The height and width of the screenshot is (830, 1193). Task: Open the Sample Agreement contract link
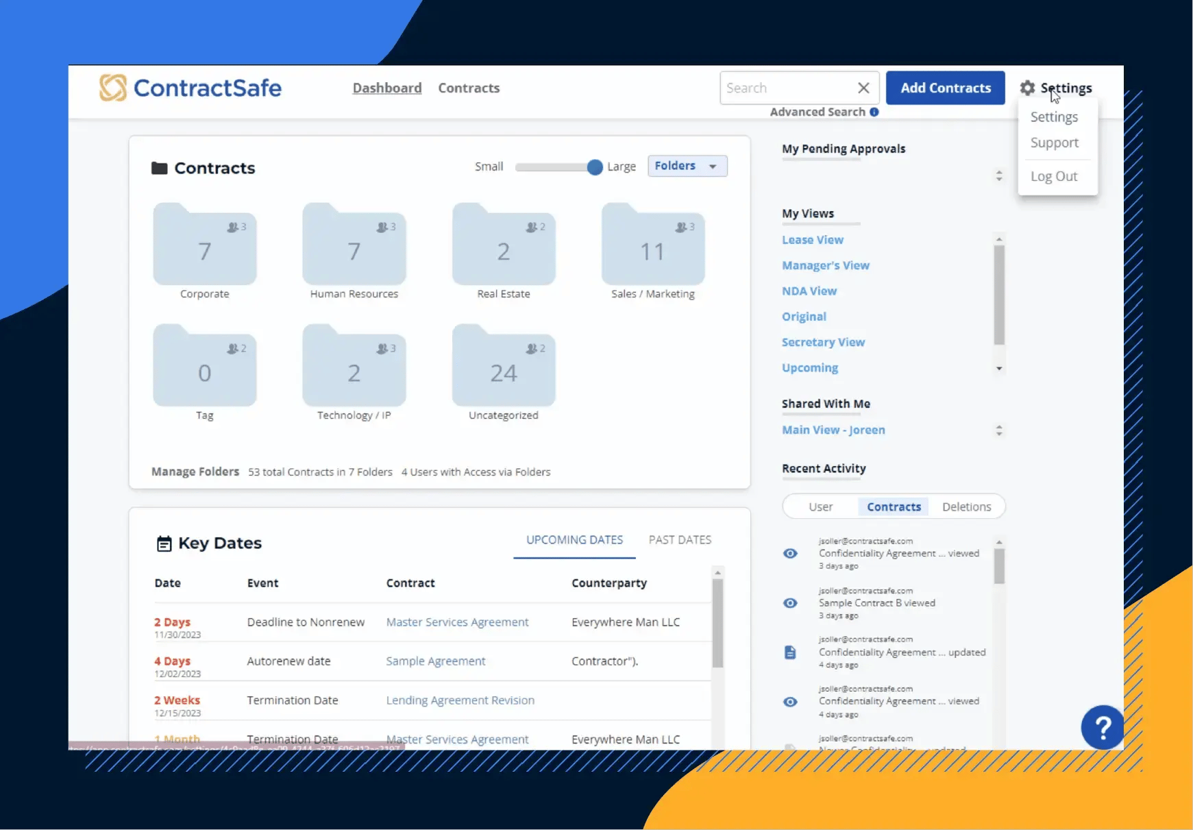pos(435,661)
